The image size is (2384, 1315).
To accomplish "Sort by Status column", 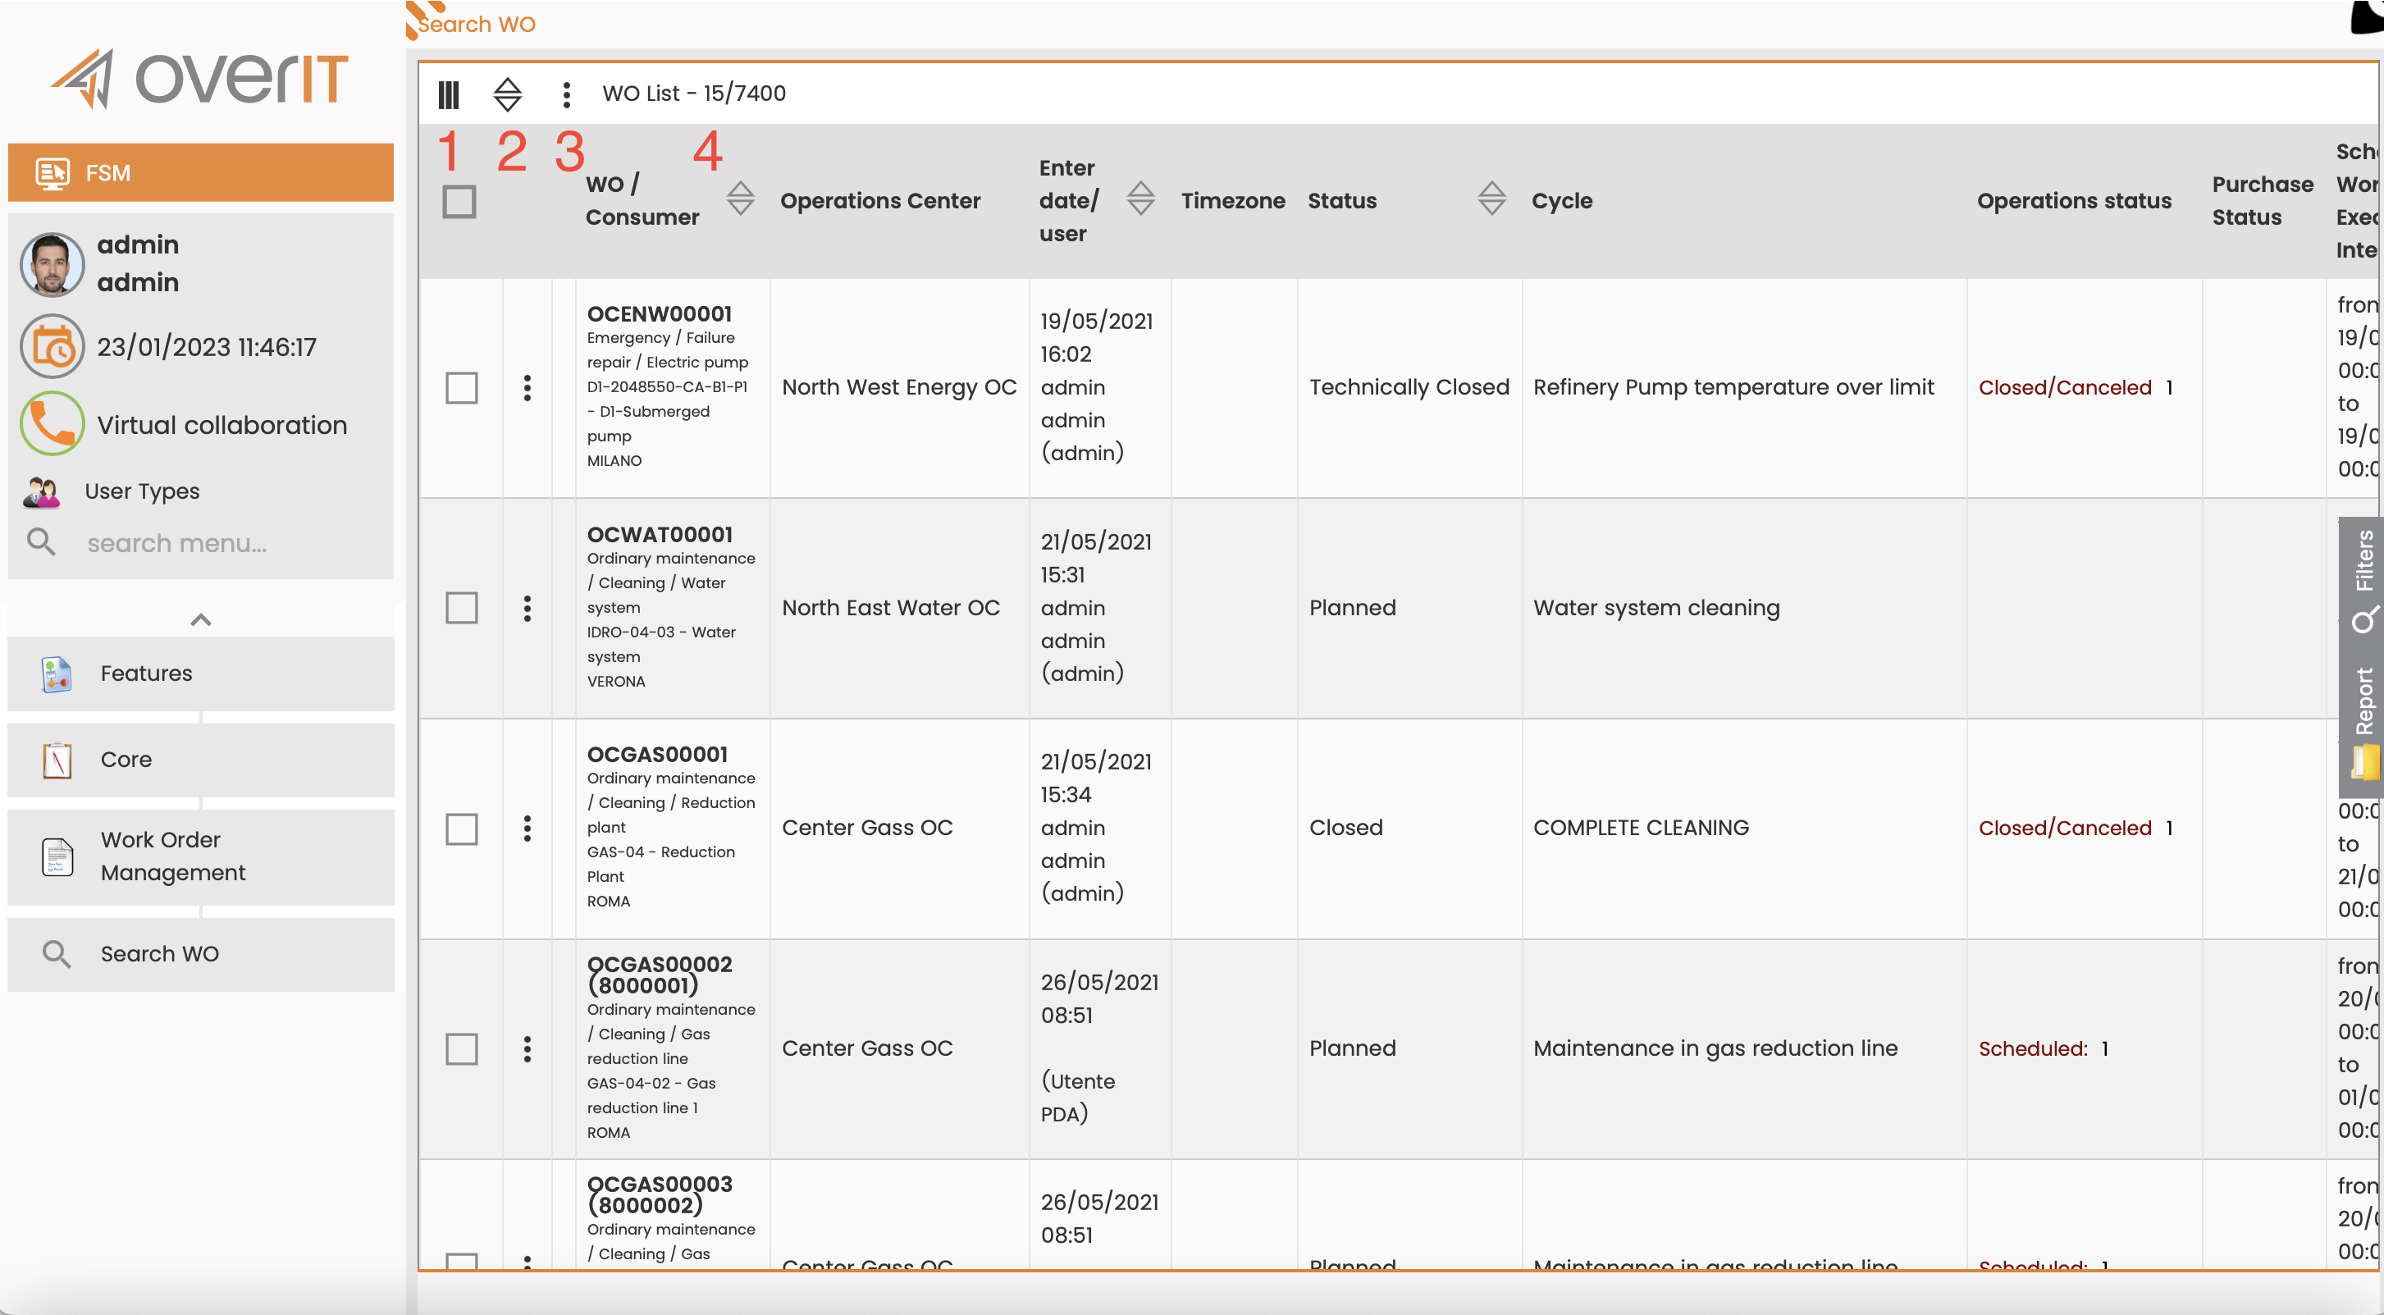I will pos(1492,199).
